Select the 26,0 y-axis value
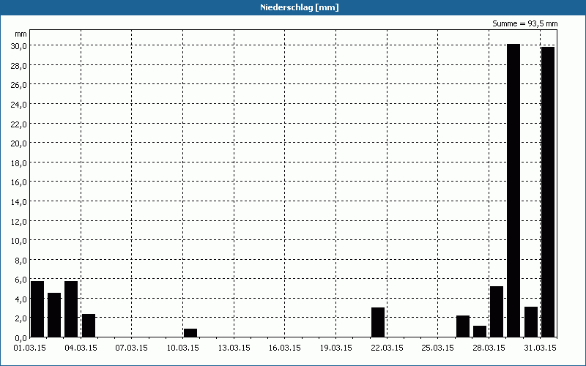 18,85
